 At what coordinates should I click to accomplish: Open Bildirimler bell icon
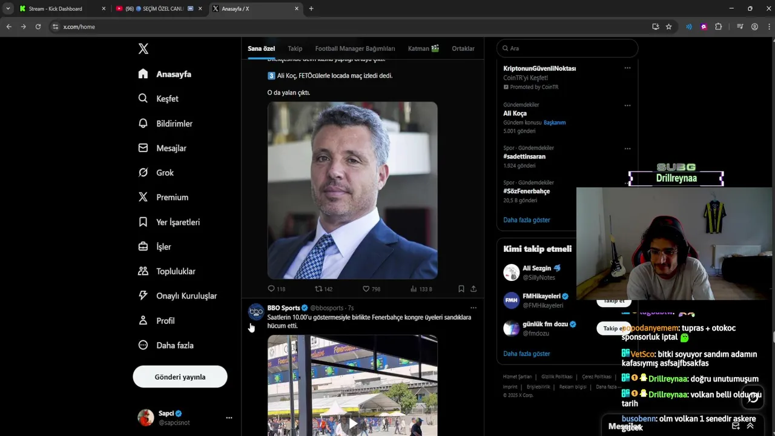(x=143, y=123)
